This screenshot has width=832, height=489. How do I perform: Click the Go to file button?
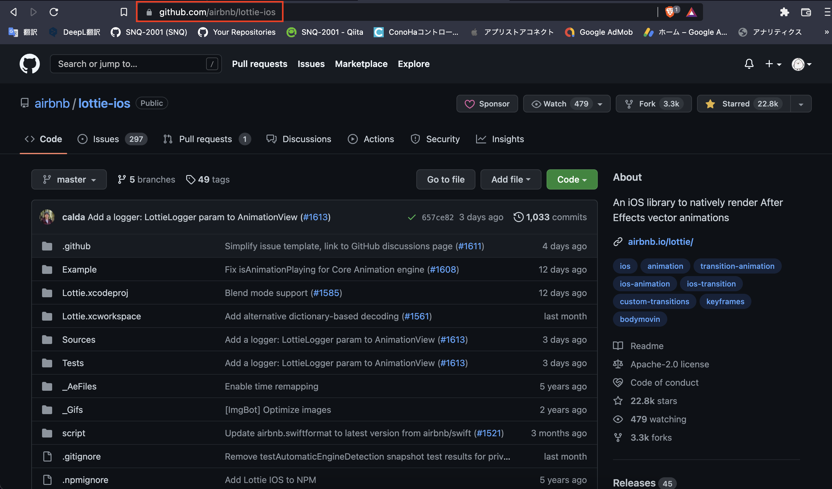pos(446,179)
